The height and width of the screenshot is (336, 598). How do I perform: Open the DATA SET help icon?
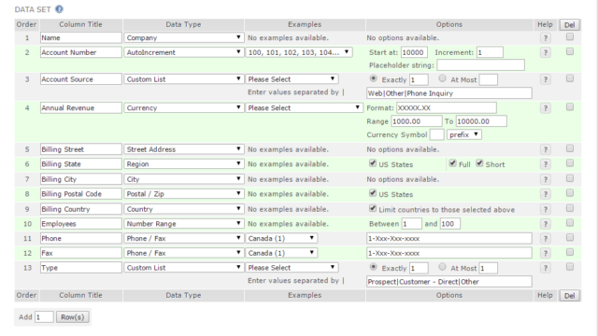click(59, 9)
